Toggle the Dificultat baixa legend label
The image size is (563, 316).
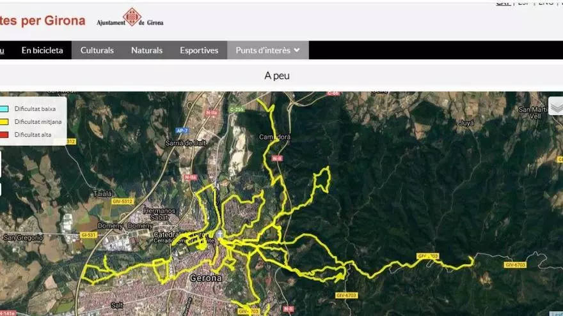click(35, 109)
